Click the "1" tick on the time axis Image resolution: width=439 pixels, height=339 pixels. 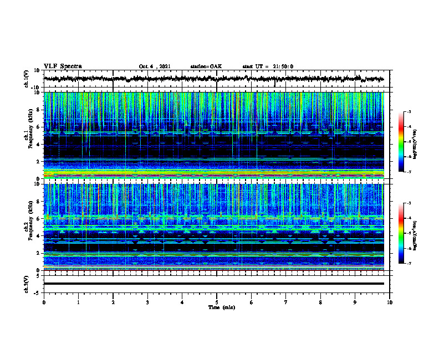tap(78, 302)
